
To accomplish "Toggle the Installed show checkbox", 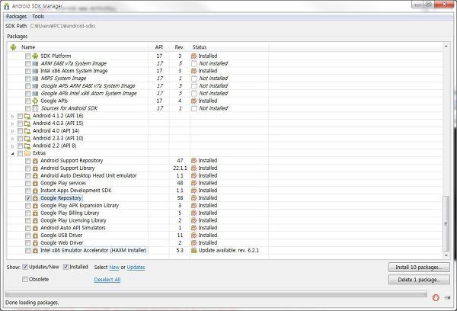I will pos(66,267).
